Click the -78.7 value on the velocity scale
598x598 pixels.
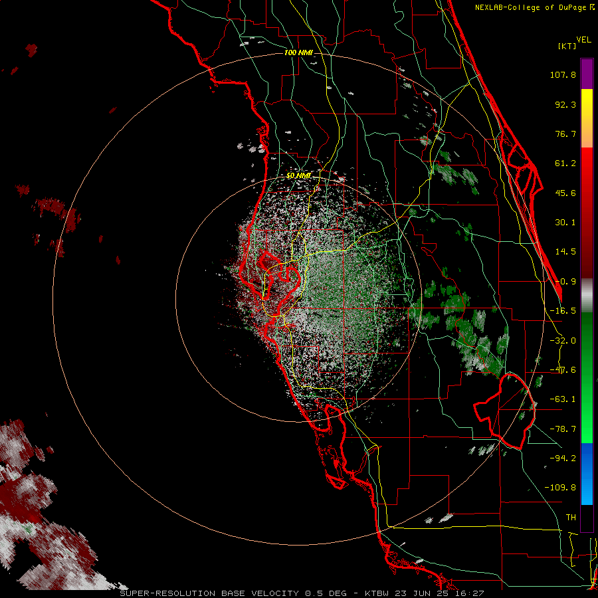[x=563, y=429]
